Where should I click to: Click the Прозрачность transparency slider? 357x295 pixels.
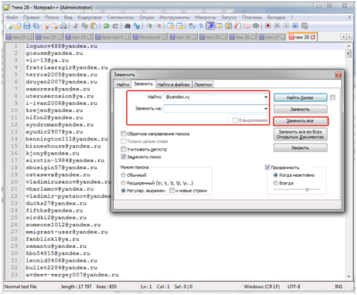[x=297, y=190]
